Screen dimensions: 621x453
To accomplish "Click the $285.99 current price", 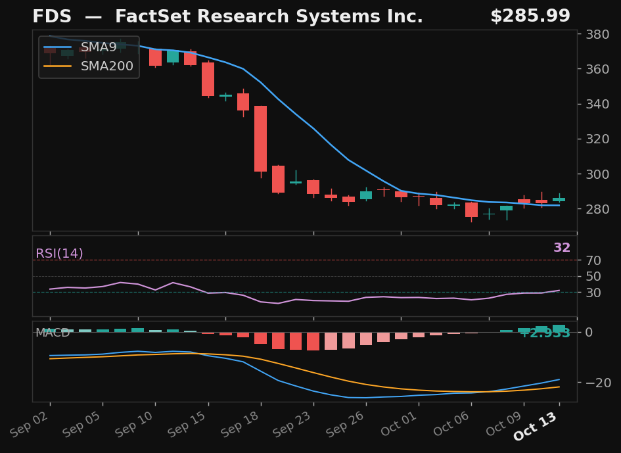I will (530, 16).
